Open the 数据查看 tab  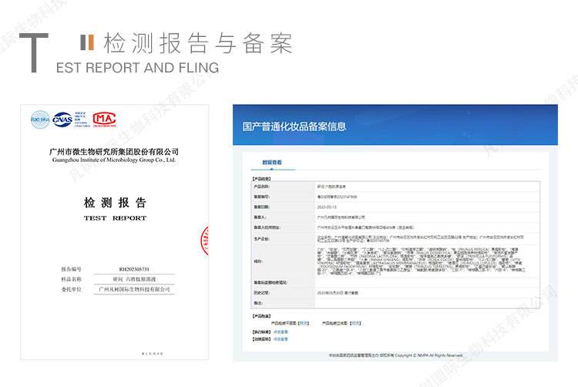(x=272, y=163)
